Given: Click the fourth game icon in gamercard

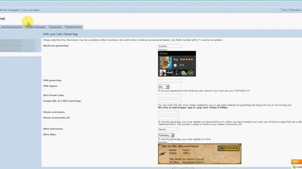Looking at the screenshot, I should coord(184,73).
